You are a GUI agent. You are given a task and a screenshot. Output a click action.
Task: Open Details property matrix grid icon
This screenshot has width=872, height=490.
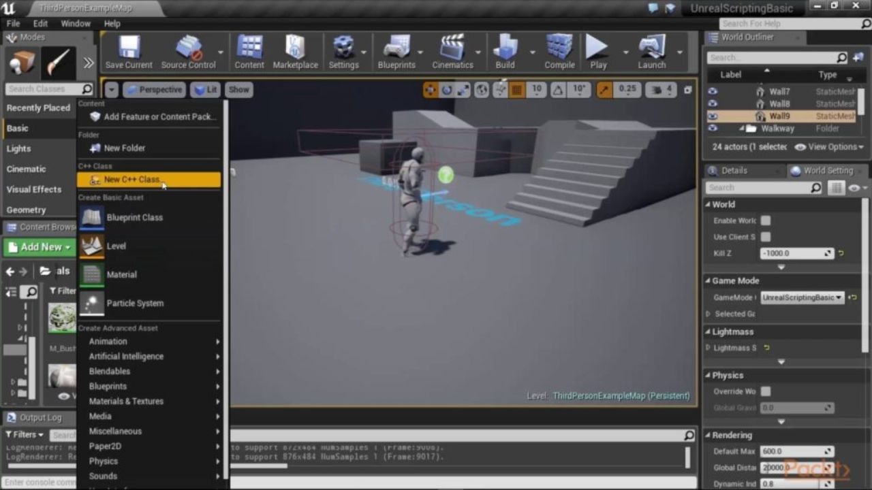tap(836, 188)
